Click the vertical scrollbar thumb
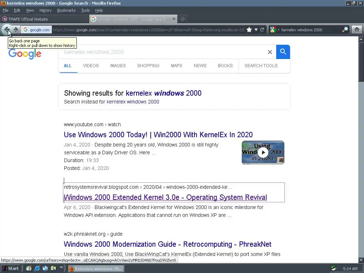Viewport: 364px width, 273px height. click(x=361, y=62)
